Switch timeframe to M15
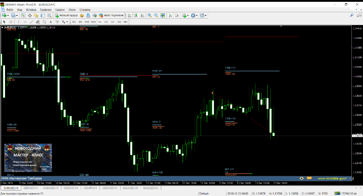Image resolution: width=363 pixels, height=196 pixels. (x=87, y=22)
